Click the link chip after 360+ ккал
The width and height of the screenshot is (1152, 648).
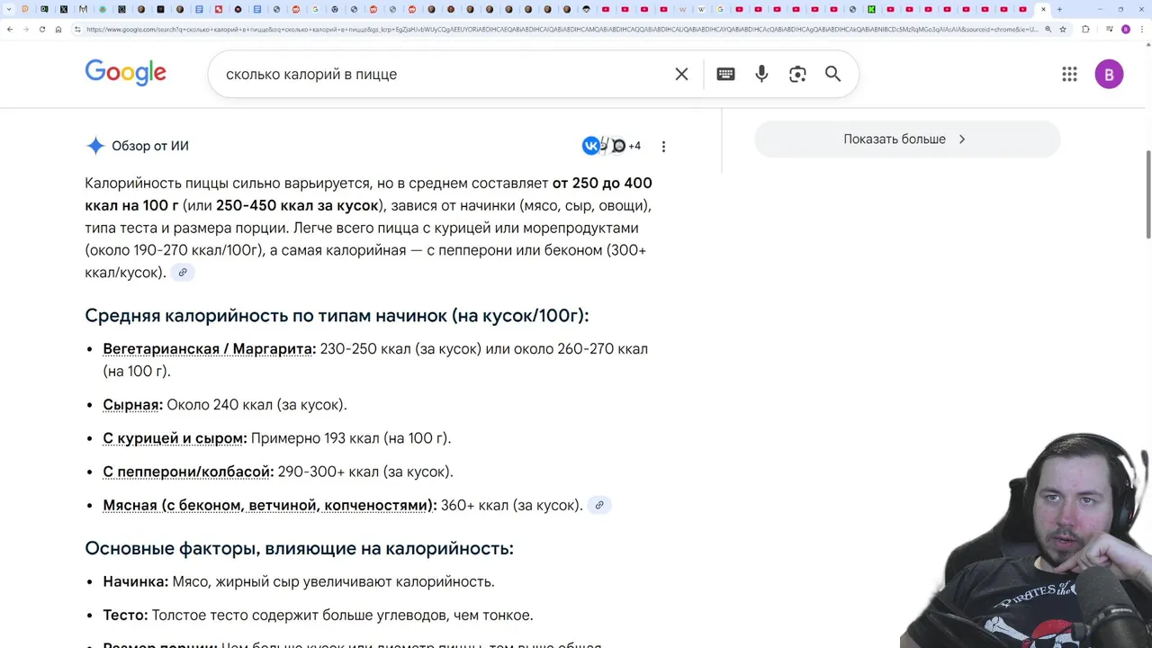point(599,505)
